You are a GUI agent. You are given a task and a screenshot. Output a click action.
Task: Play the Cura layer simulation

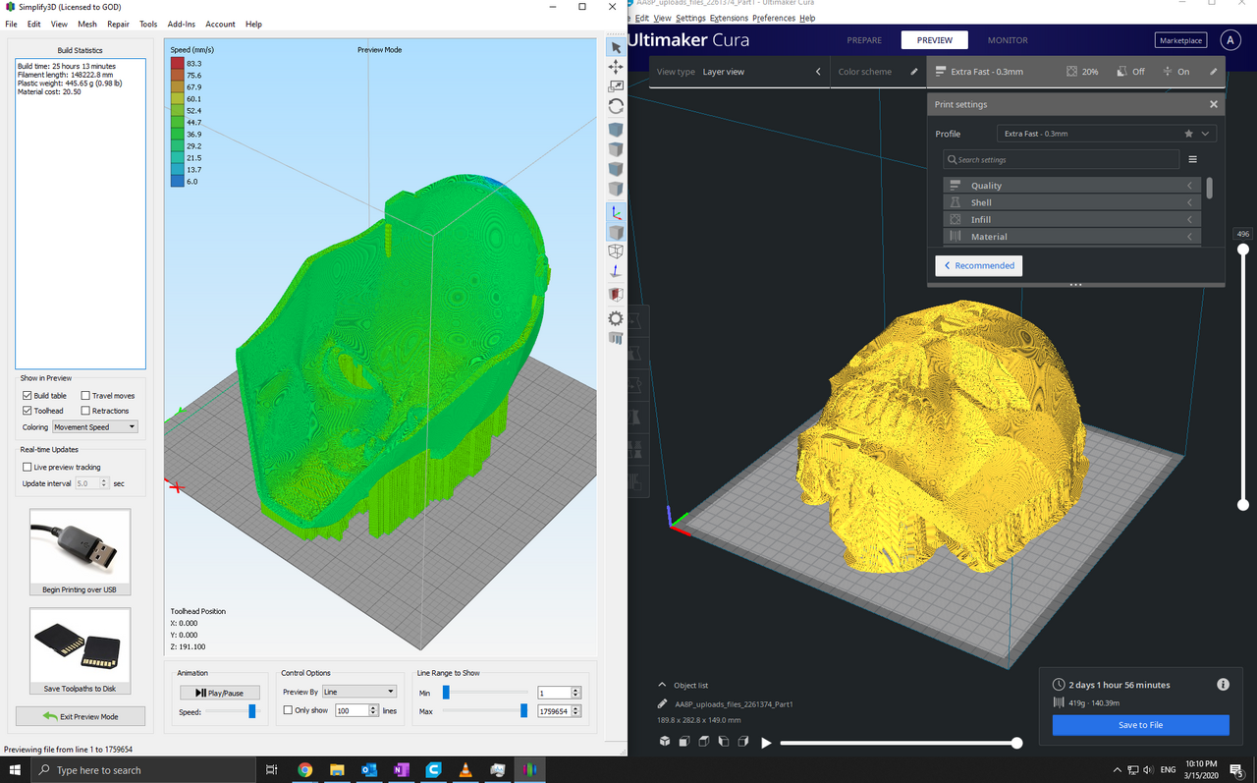click(x=767, y=743)
